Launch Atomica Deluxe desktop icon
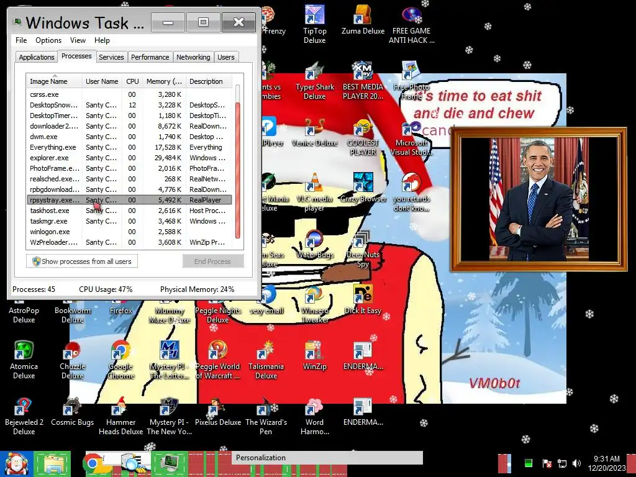The height and width of the screenshot is (477, 636). tap(24, 360)
